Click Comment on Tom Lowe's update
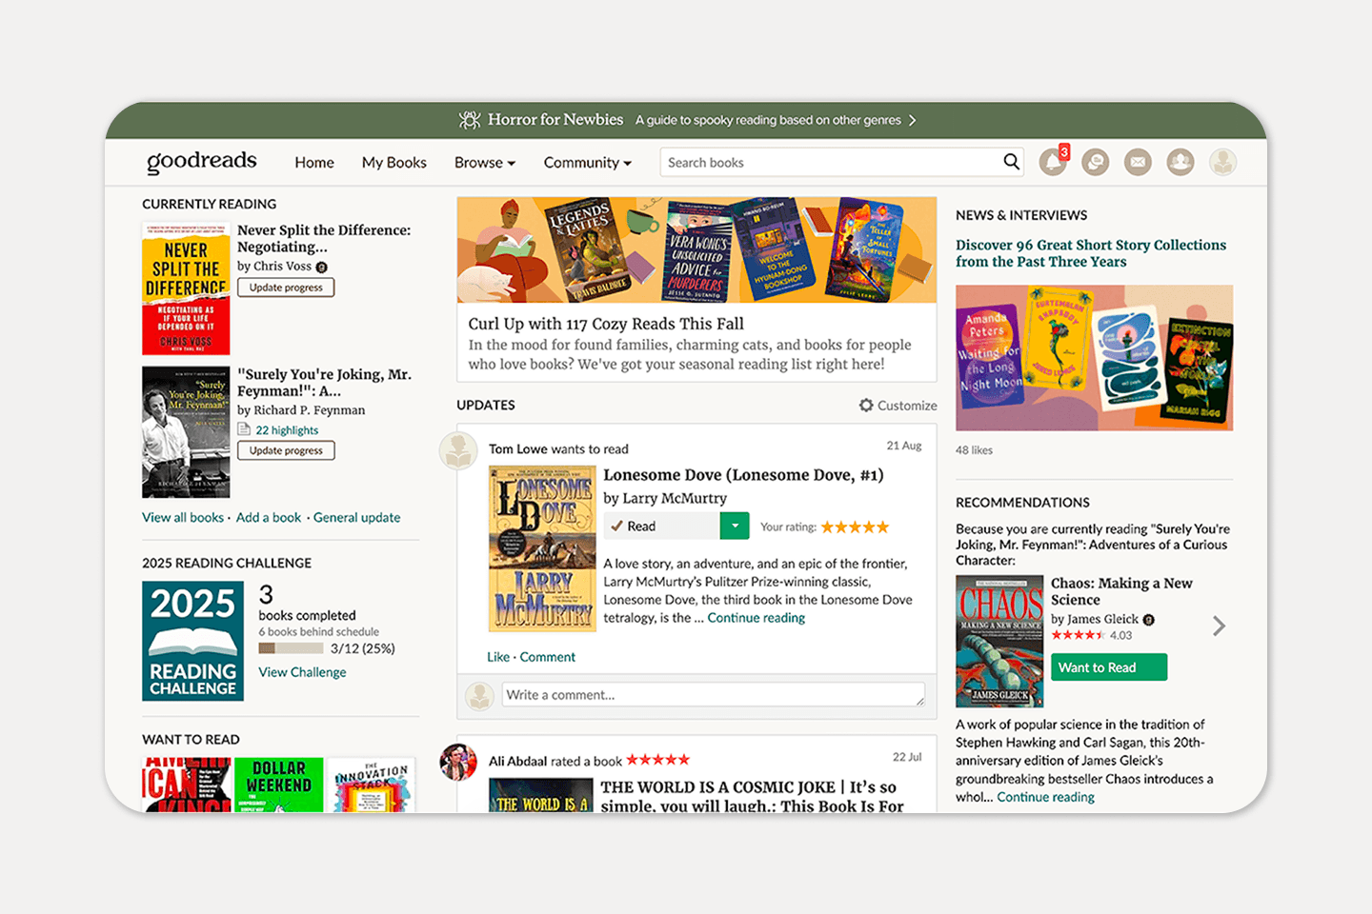Screen dimensions: 1372x914 548,657
